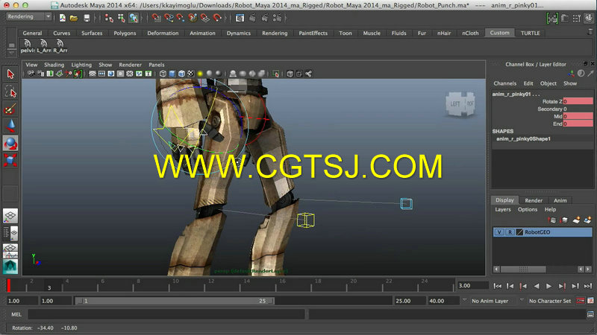Toggle textured display checker icon
597x335 pixels.
191,74
